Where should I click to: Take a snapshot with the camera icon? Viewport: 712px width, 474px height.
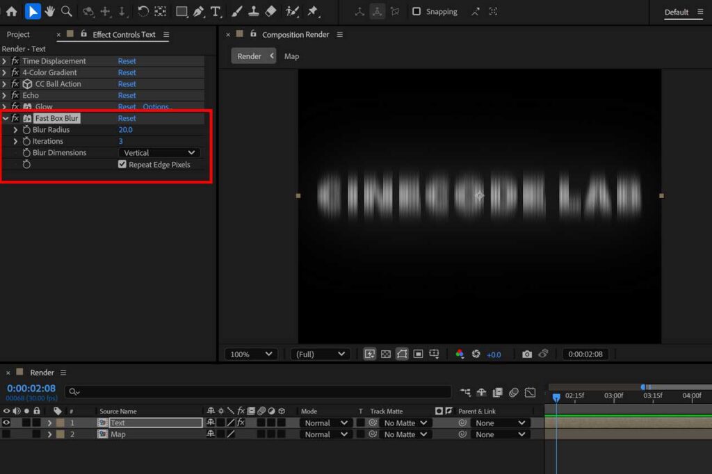point(527,354)
